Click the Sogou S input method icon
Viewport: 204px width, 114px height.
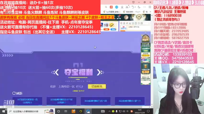coord(132,111)
